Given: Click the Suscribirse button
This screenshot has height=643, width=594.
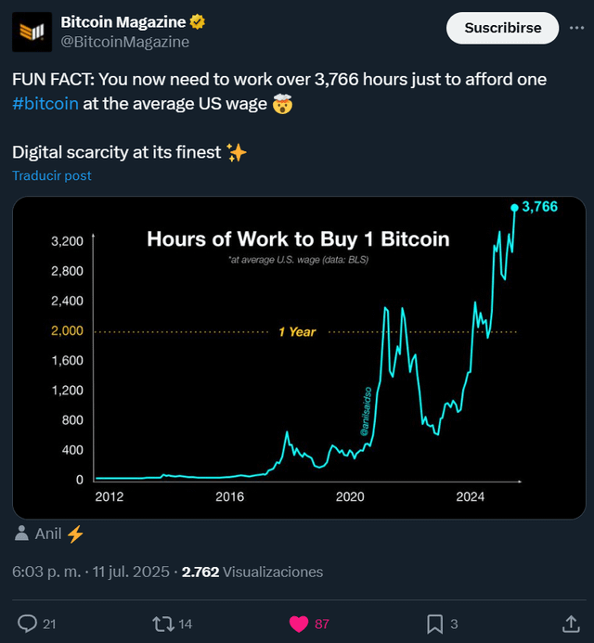Looking at the screenshot, I should pos(502,28).
